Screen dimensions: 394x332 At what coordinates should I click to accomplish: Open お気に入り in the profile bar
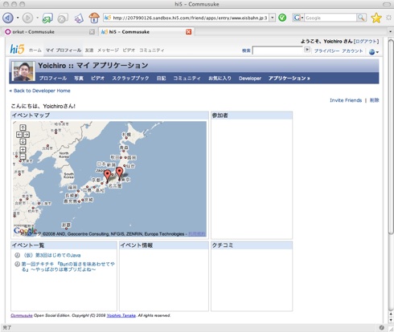(220, 78)
